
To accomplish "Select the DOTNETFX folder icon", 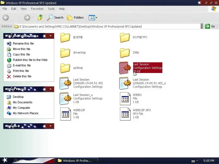I will tap(125, 37).
